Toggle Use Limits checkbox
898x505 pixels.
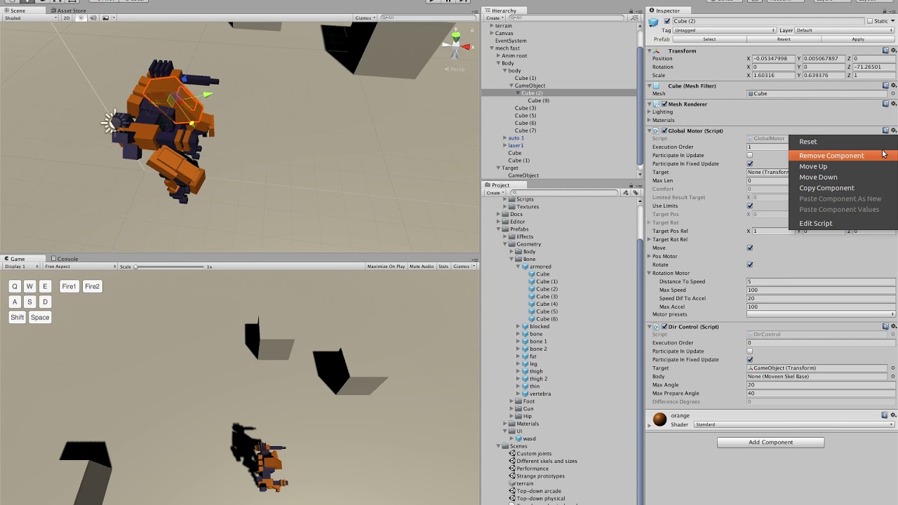[750, 206]
